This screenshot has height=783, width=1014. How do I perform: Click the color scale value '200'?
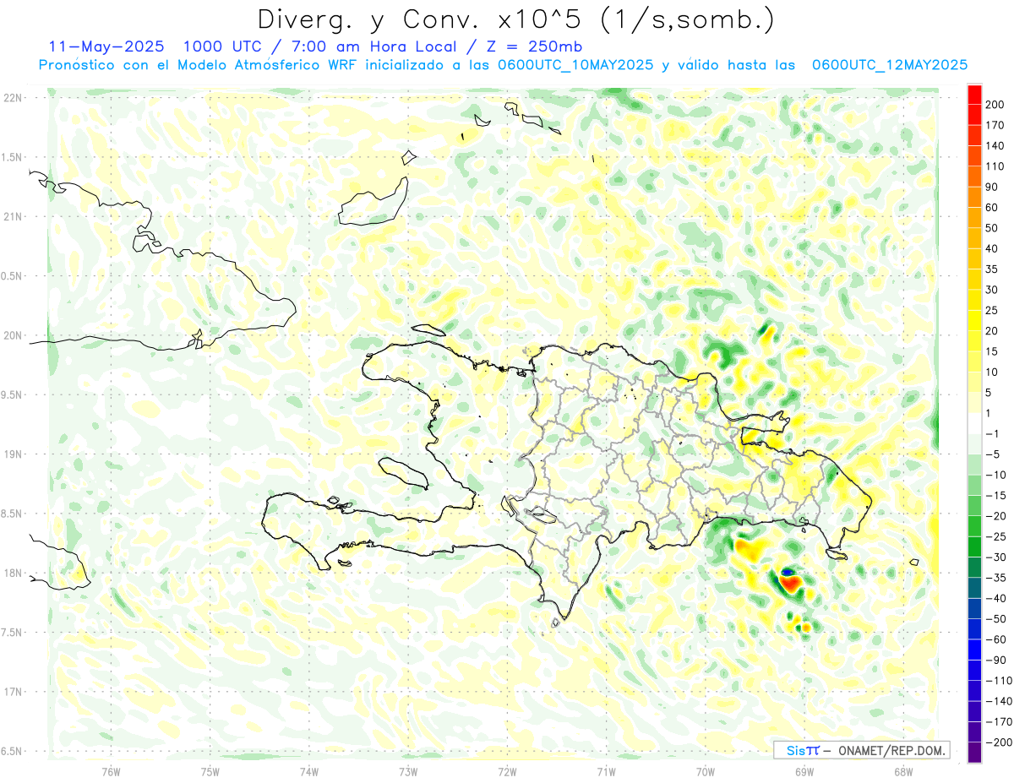pos(995,105)
